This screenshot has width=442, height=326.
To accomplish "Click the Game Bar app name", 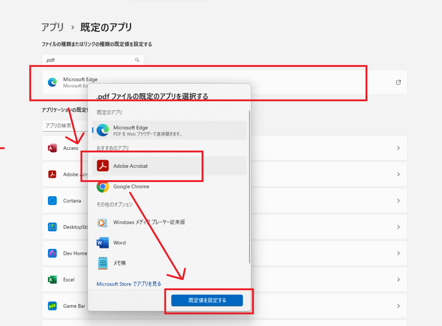I will (x=74, y=306).
